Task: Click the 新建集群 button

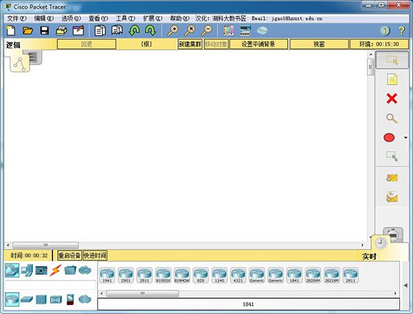Action: 190,44
